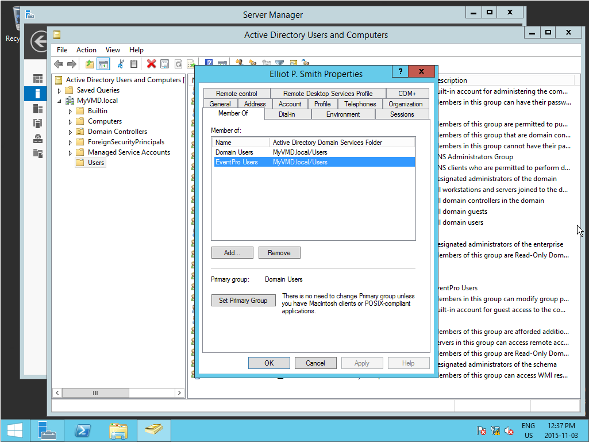Sort by the Name column header

[241, 143]
